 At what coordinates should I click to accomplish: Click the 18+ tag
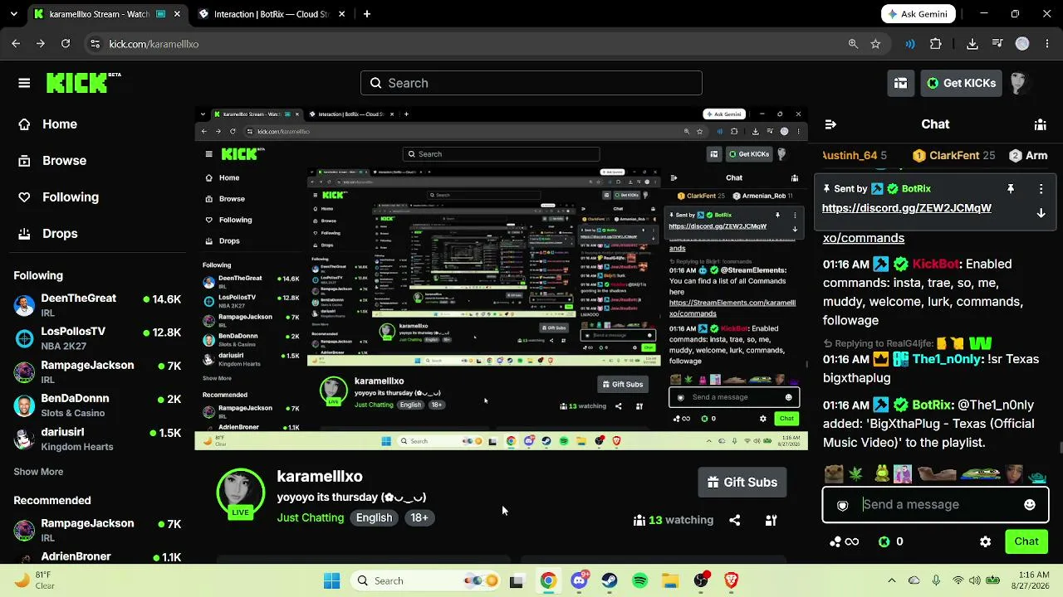click(x=419, y=517)
